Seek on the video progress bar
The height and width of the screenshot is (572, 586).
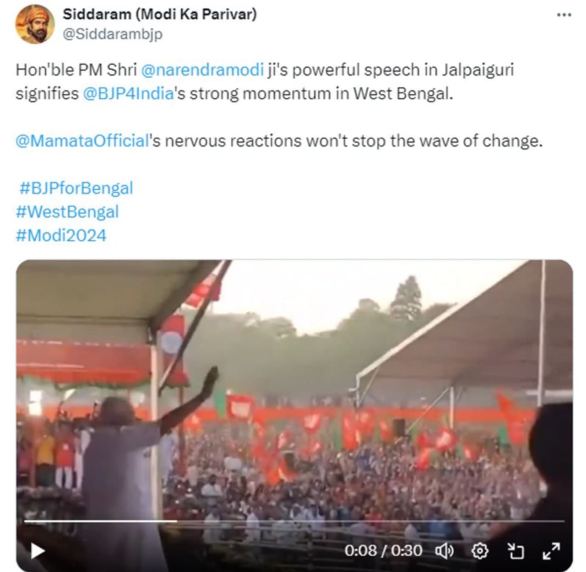point(294,521)
